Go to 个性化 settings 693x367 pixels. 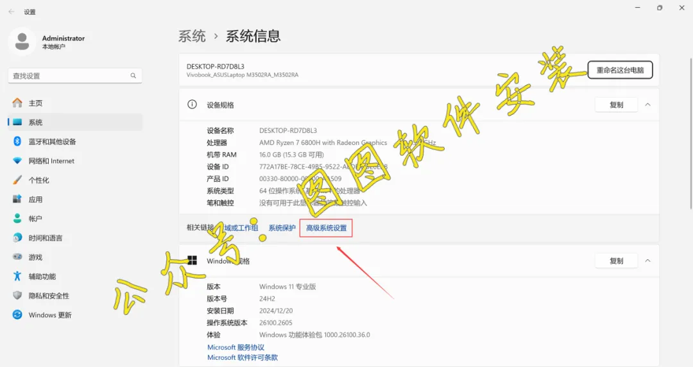75,180
